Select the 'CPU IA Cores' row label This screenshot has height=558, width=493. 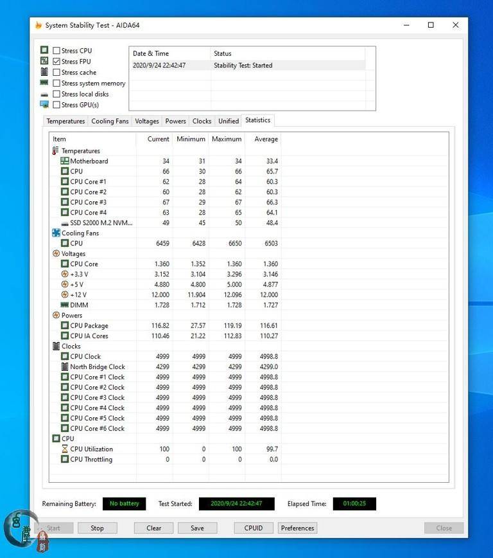[x=89, y=336]
